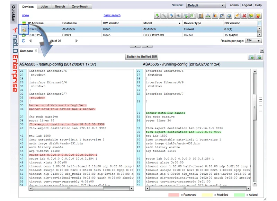Click the backup download icon with green arrow

click(157, 16)
